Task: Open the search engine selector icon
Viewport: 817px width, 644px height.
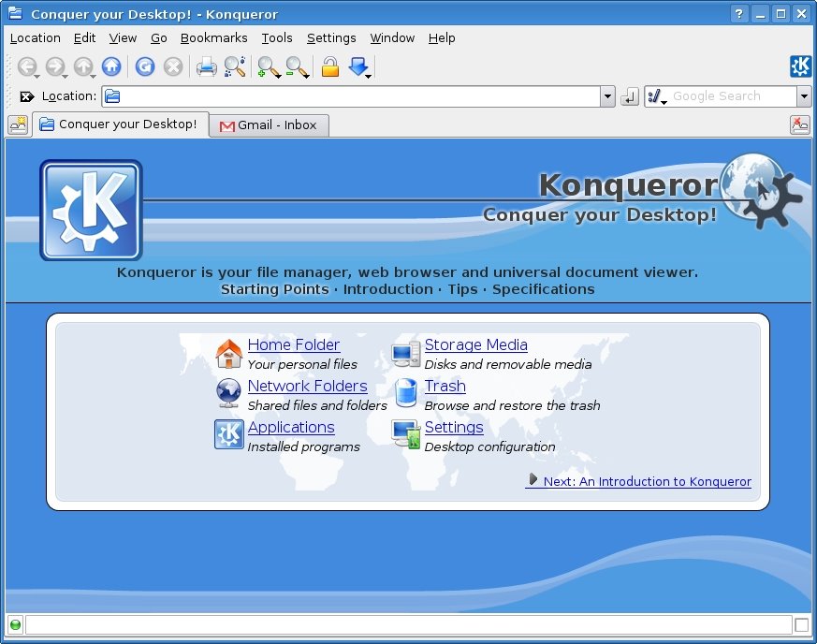Action: coord(656,96)
